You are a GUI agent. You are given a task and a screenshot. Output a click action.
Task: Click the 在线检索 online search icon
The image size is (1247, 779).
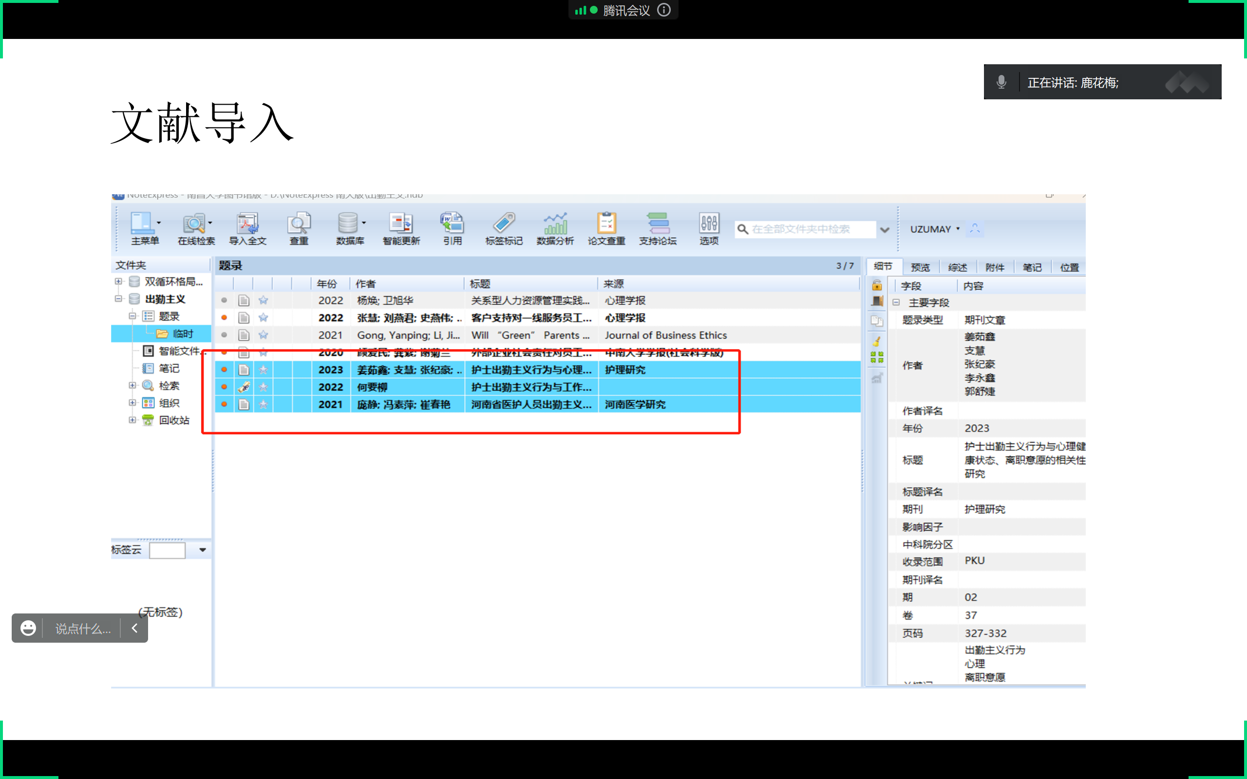coord(196,228)
